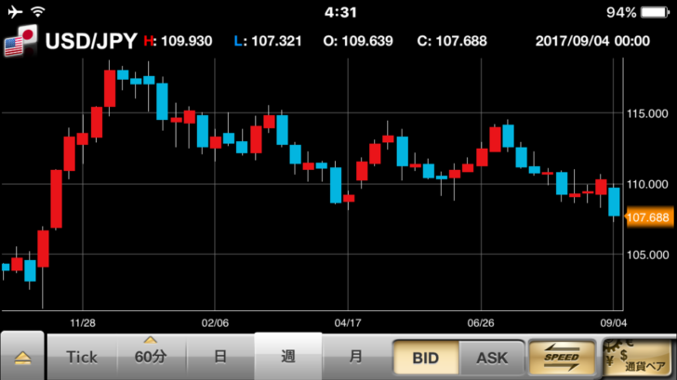Tap the Wi-Fi status icon

pos(38,12)
